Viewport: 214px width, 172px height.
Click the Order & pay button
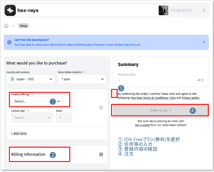[x=160, y=110]
